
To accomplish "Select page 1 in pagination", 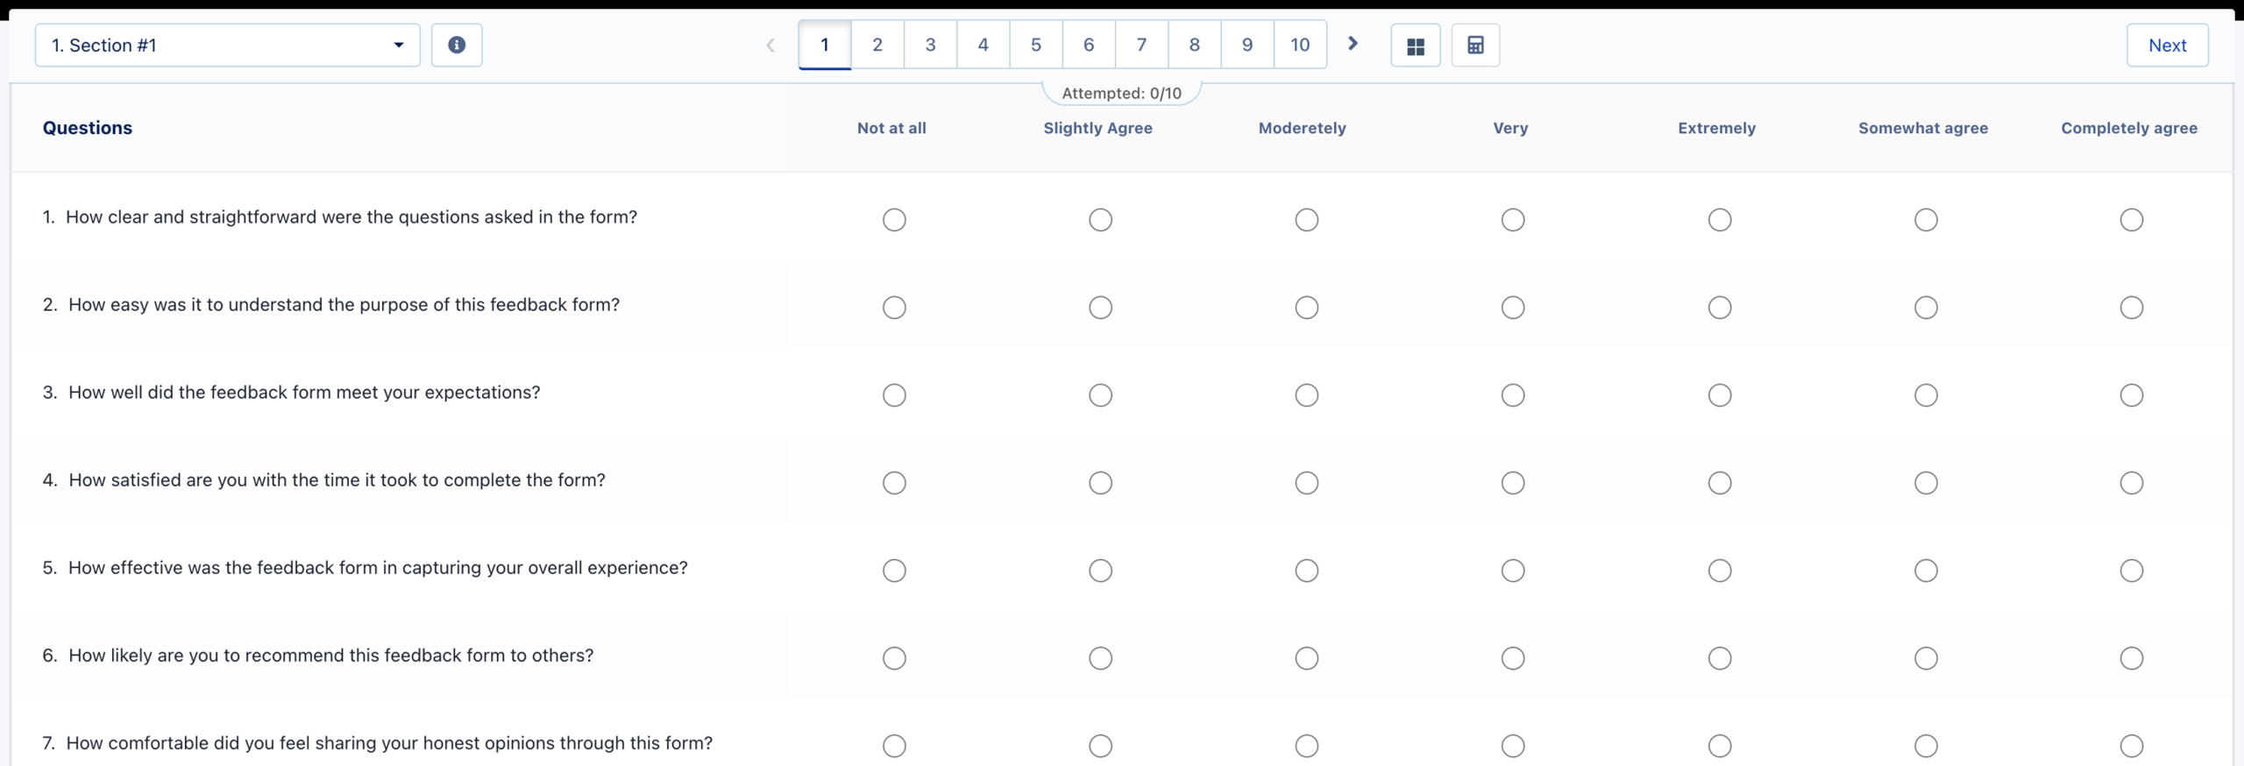I will (x=824, y=45).
